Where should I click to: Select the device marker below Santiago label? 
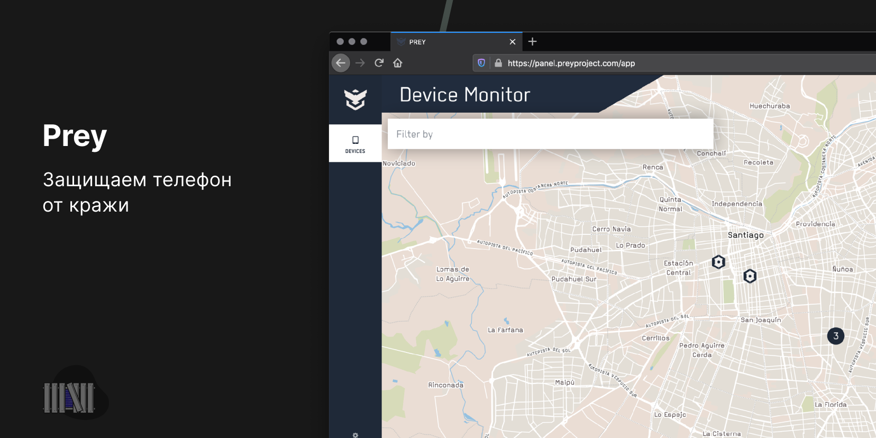click(750, 276)
